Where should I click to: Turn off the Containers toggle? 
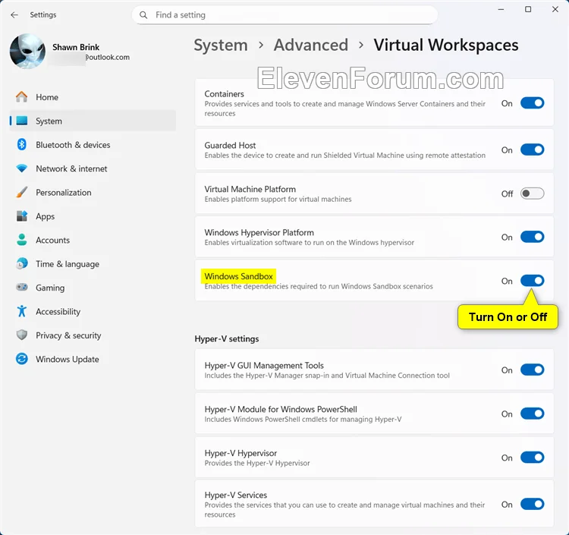(533, 103)
